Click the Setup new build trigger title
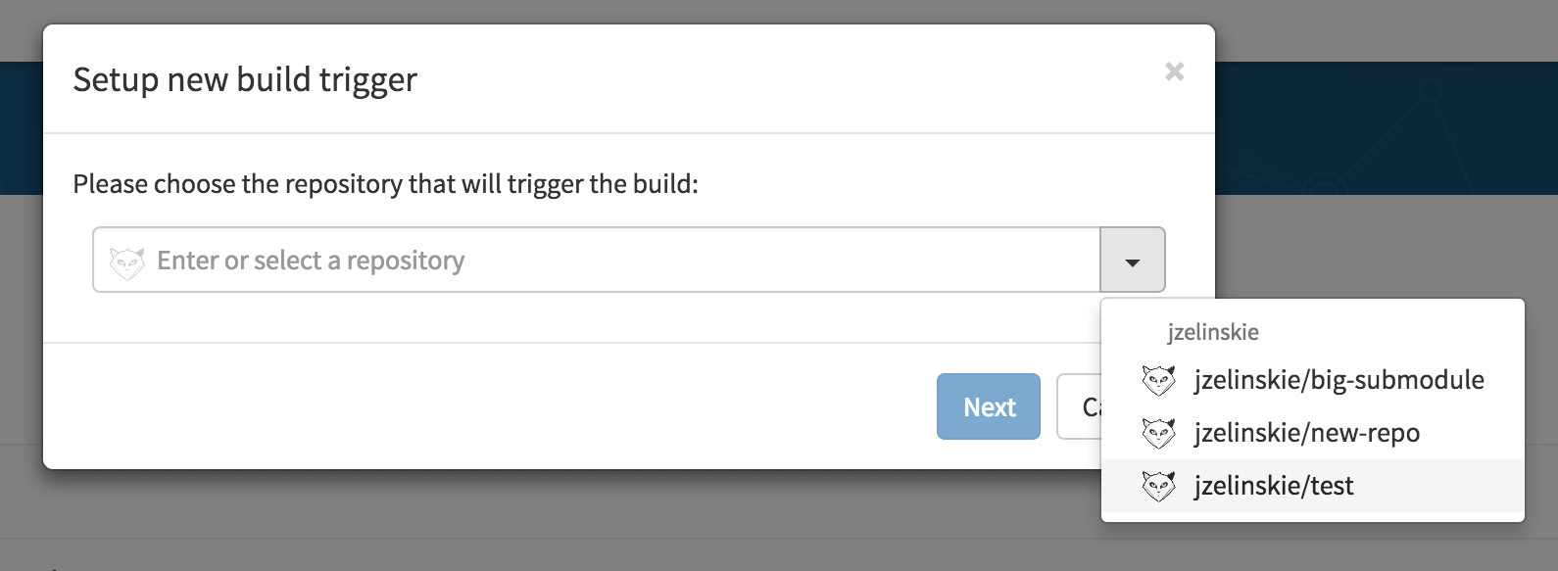1558x571 pixels. coord(245,79)
